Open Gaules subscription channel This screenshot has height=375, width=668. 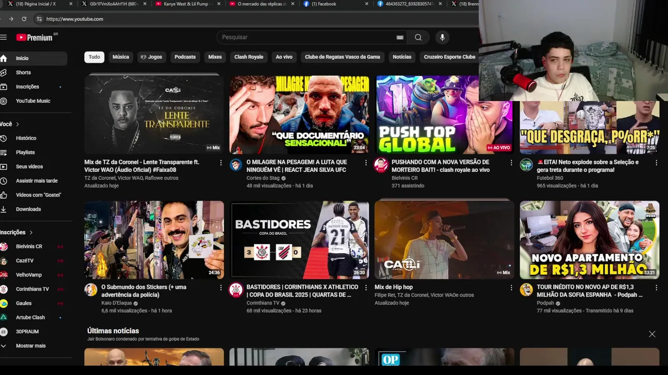33,303
